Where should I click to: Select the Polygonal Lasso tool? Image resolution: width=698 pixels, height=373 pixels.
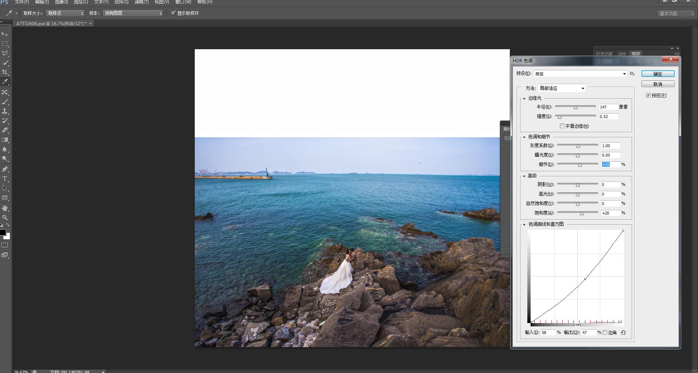(x=5, y=53)
